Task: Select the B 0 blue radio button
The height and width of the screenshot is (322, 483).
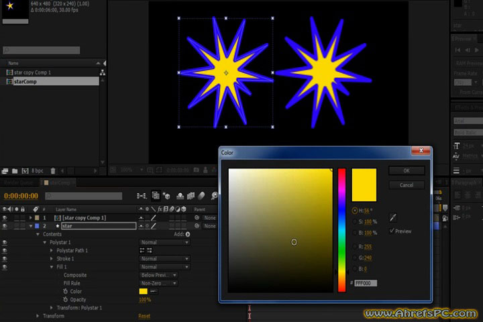Action: (x=355, y=269)
